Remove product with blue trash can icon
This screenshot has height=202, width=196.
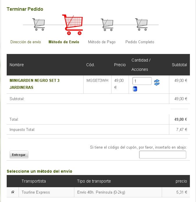point(135,89)
